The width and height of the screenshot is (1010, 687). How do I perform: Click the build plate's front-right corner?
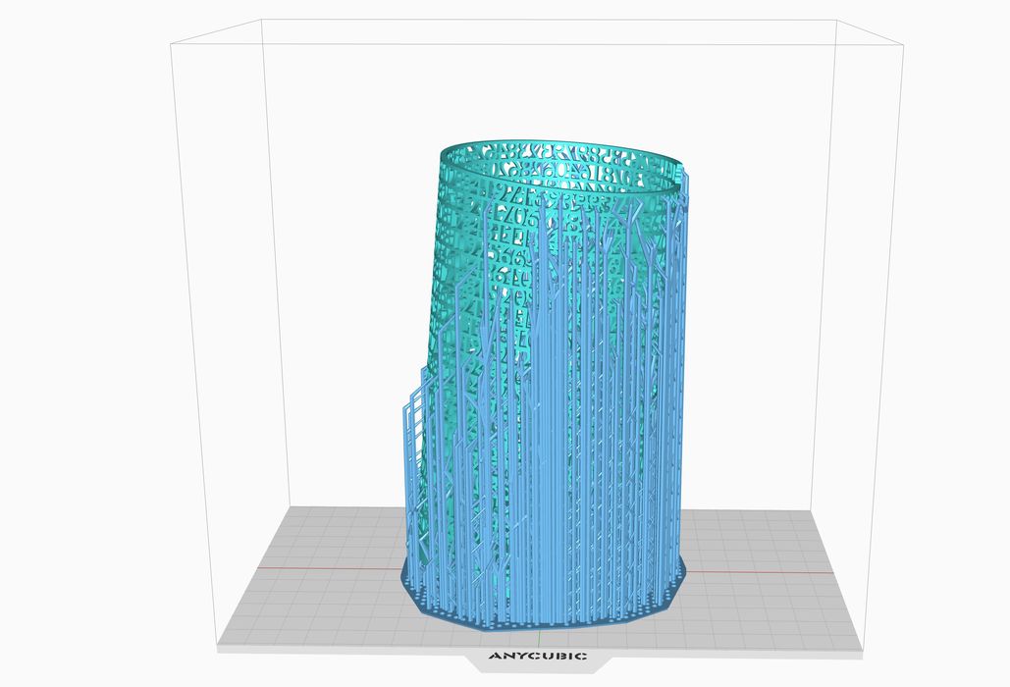pos(862,647)
